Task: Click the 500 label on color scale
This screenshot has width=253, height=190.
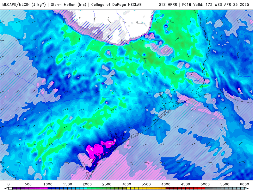Action: tap(28, 184)
